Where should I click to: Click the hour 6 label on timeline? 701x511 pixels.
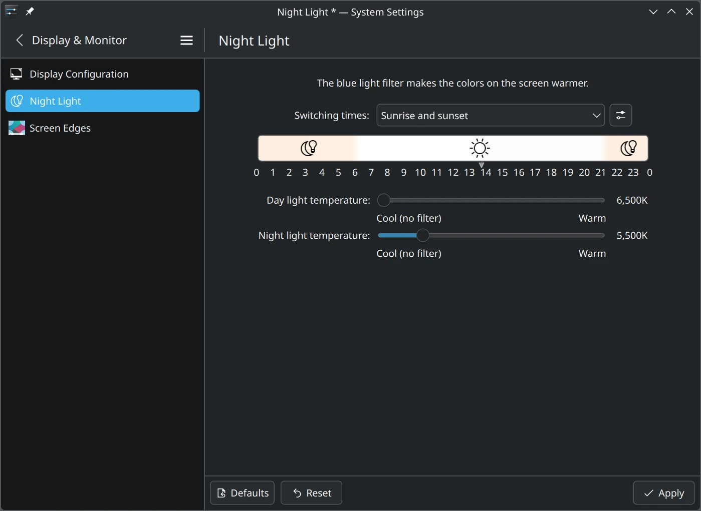(x=355, y=172)
